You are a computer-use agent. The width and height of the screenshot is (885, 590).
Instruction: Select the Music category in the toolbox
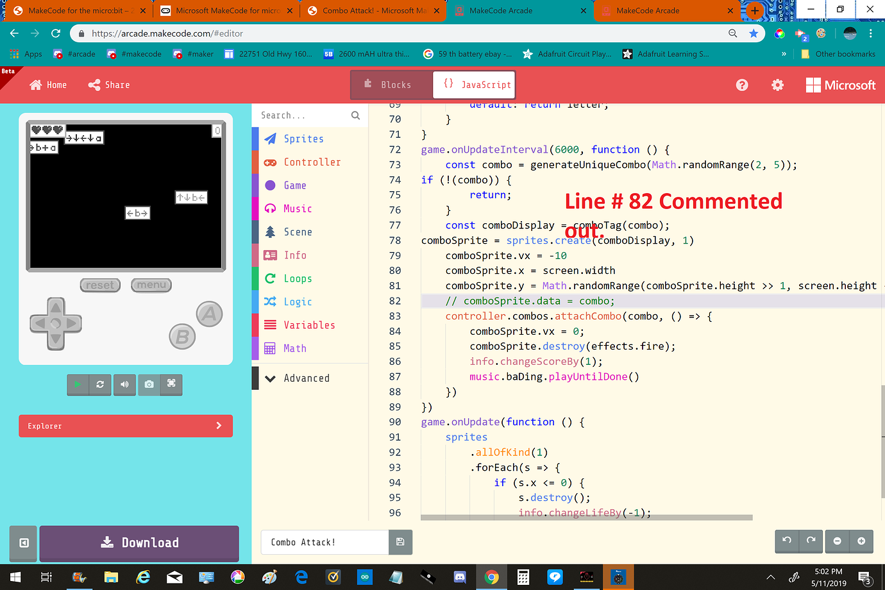click(296, 208)
